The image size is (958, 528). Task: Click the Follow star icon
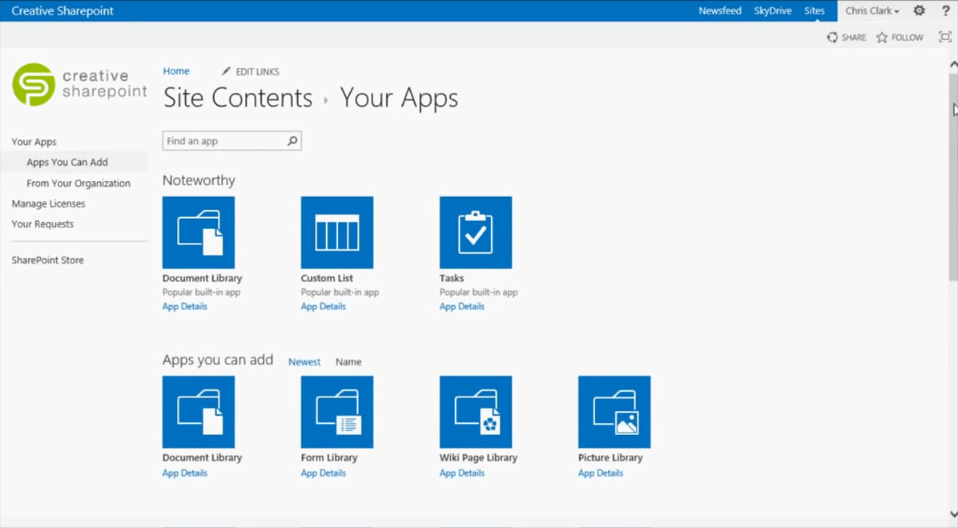coord(882,38)
